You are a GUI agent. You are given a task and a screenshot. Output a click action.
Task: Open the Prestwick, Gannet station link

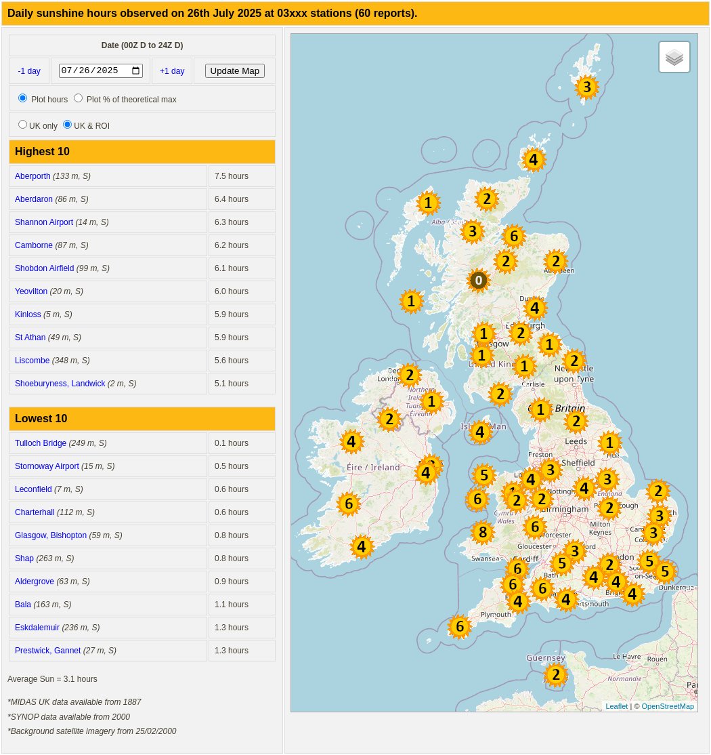pos(47,651)
